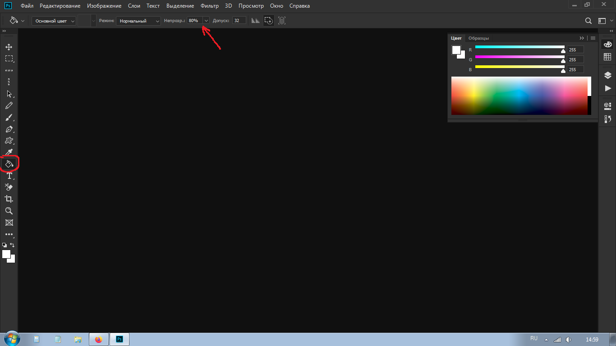Viewport: 616px width, 346px height.
Task: Select the Pencil tool
Action: pos(9,105)
